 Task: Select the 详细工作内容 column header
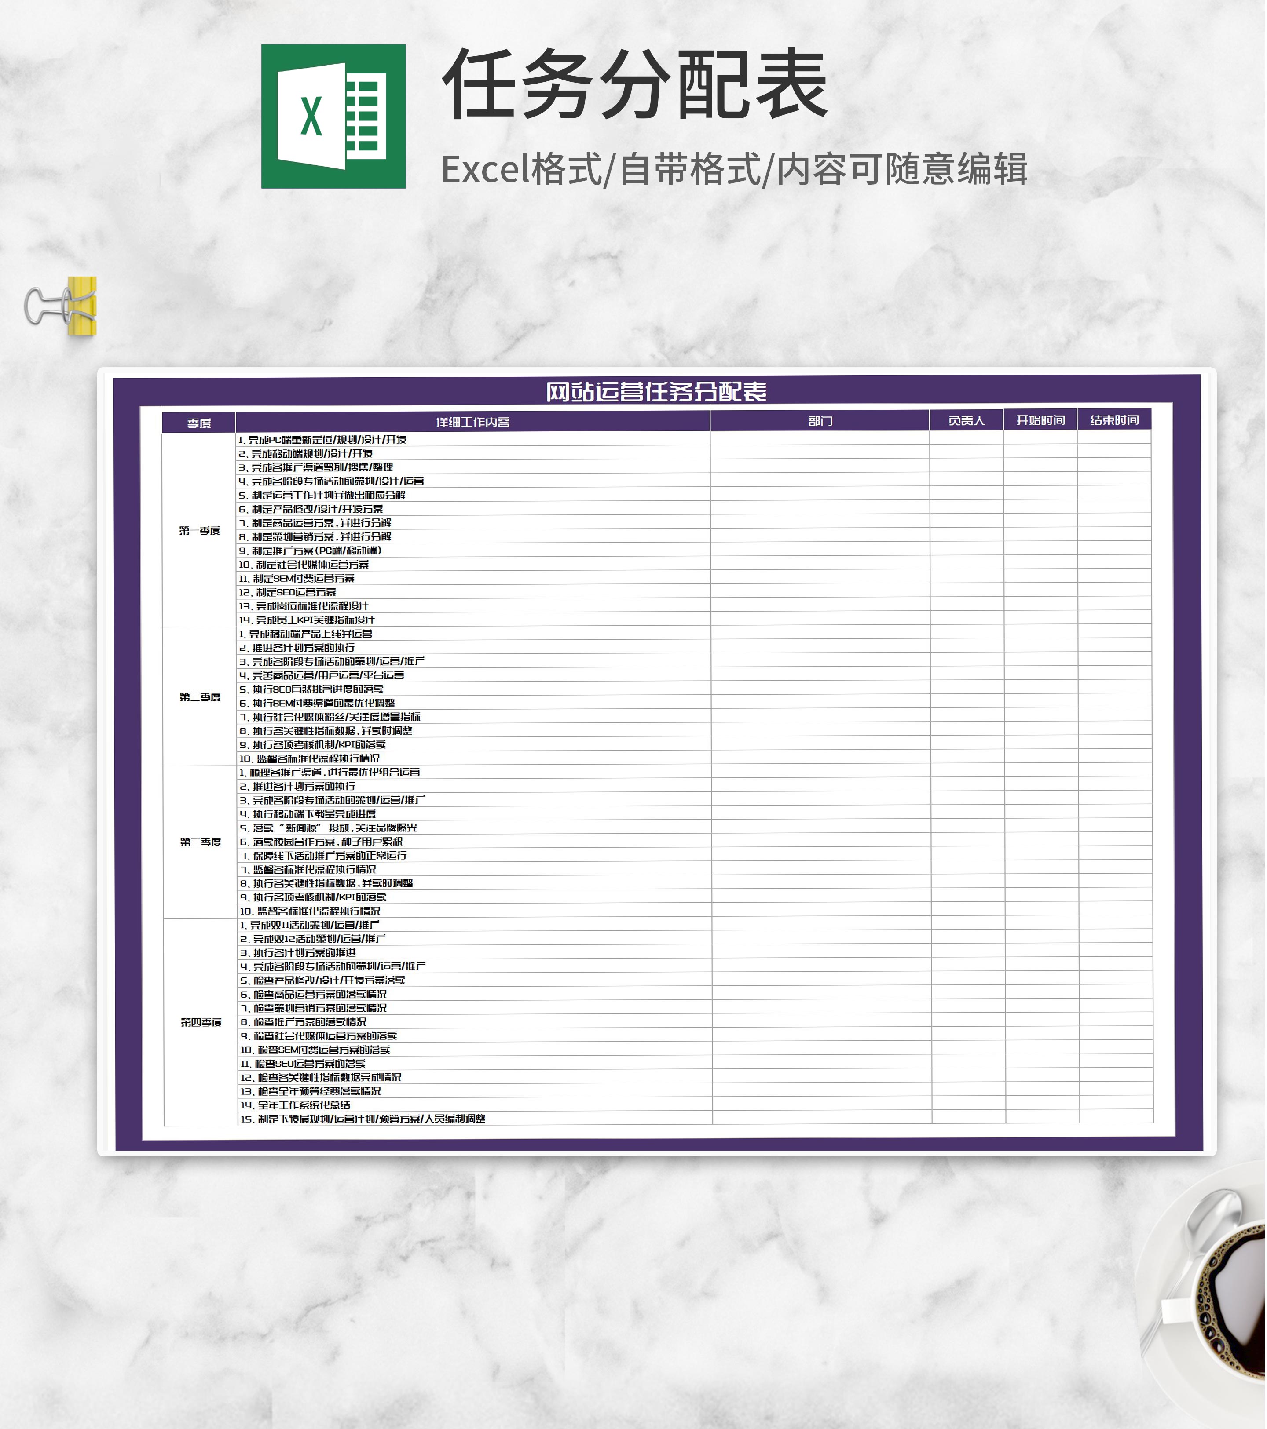[473, 422]
